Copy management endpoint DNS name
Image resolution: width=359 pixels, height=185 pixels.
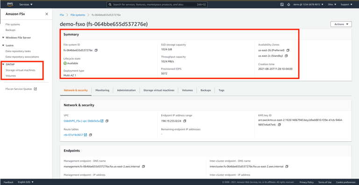[144, 166]
